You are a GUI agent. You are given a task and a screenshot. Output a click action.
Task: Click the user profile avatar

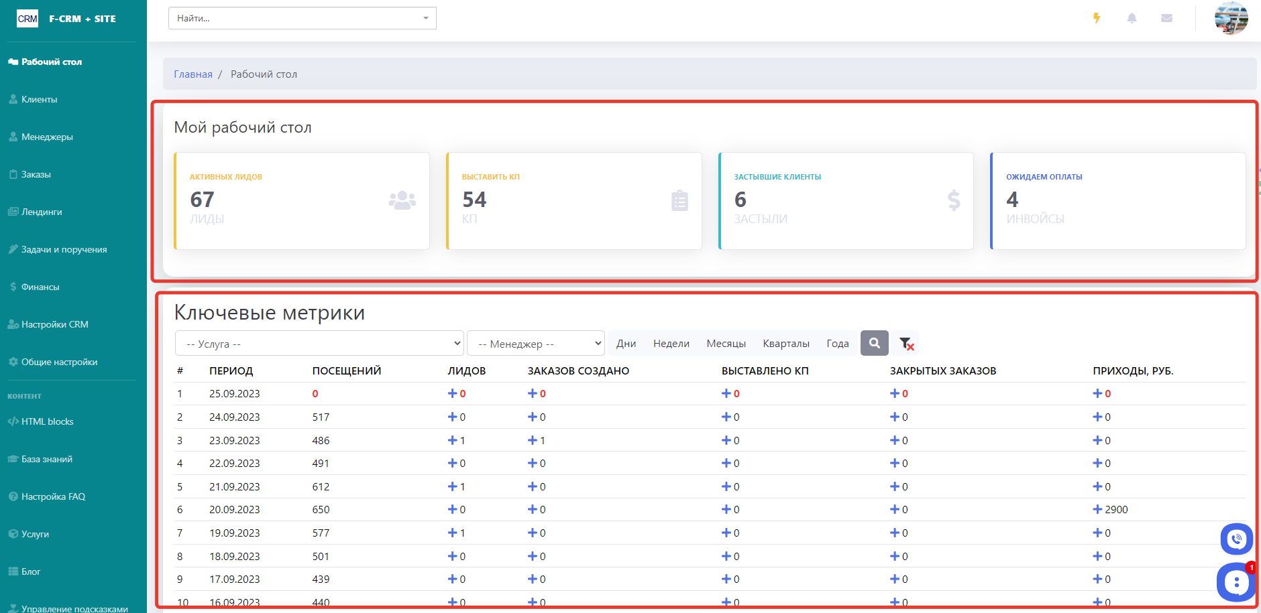1231,18
